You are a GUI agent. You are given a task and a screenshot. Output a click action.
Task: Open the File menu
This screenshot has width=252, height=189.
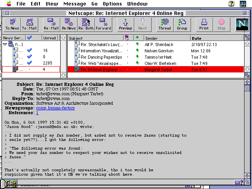tap(21, 4)
